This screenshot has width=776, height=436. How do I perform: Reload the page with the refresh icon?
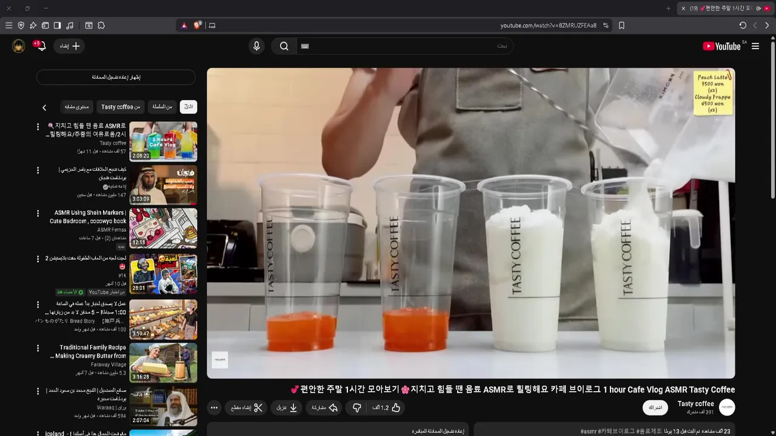[x=743, y=25]
